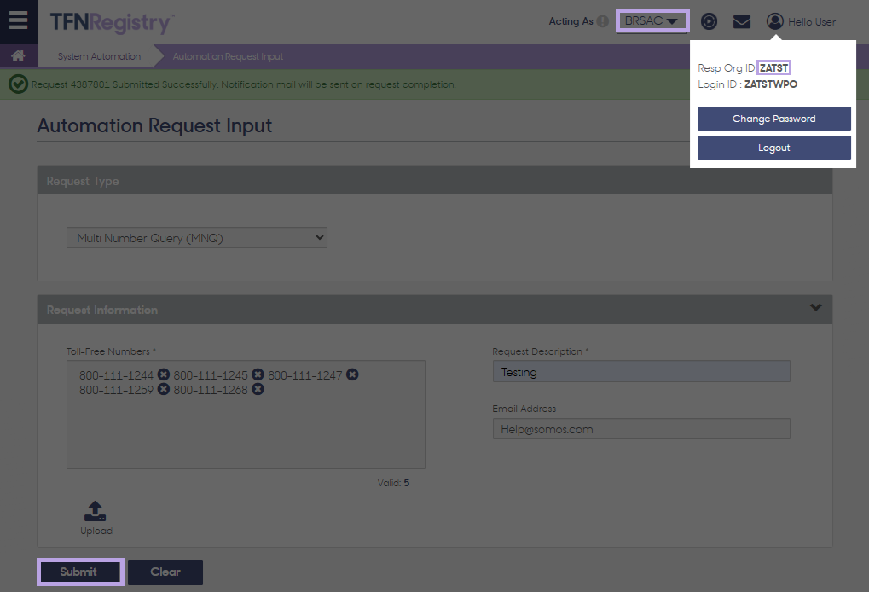Remove number 800-111-1268
Screen dimensions: 869x592
258,389
